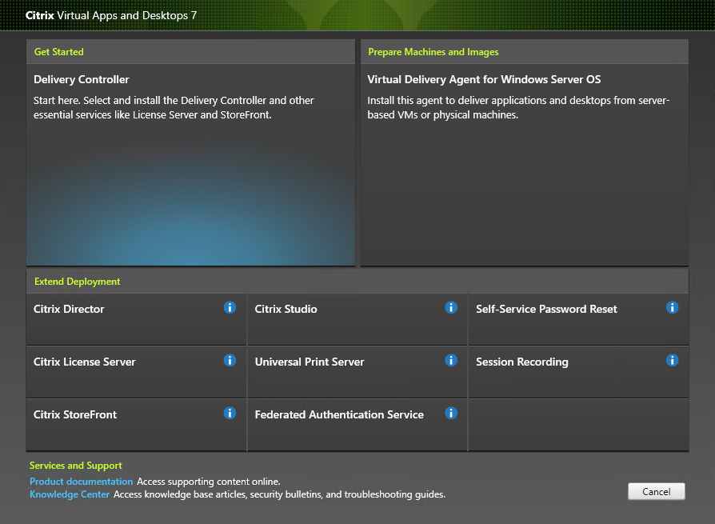This screenshot has width=715, height=524.
Task: Select the Citrix Studio component
Action: (336, 319)
